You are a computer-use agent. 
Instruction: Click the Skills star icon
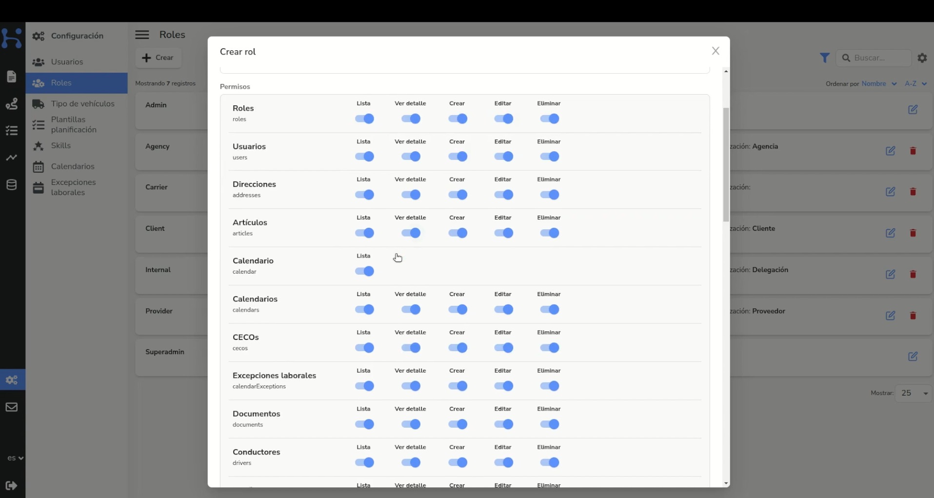[x=38, y=145]
